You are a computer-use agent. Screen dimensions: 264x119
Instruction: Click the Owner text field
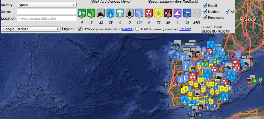pos(47,12)
